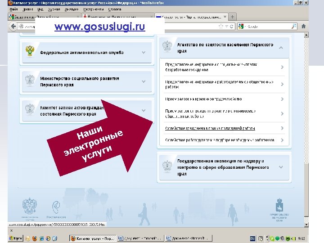The image size is (324, 243).
Task: Open the Вид menu
Action: (40, 9)
